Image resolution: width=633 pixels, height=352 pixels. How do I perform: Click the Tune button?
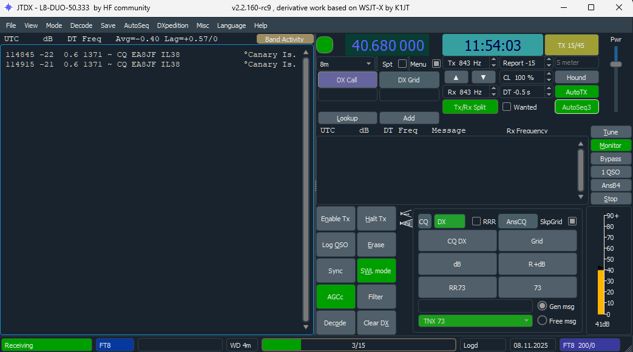point(611,132)
